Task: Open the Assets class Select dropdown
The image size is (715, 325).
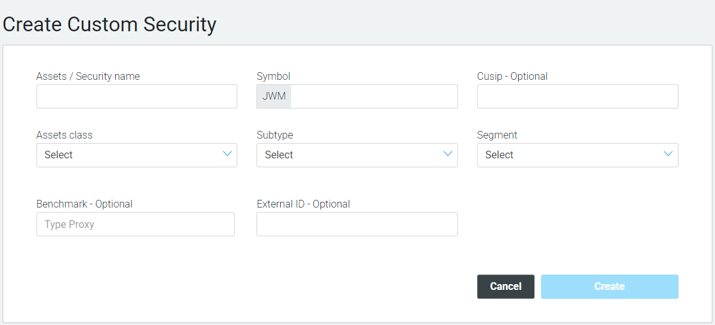Action: 137,155
